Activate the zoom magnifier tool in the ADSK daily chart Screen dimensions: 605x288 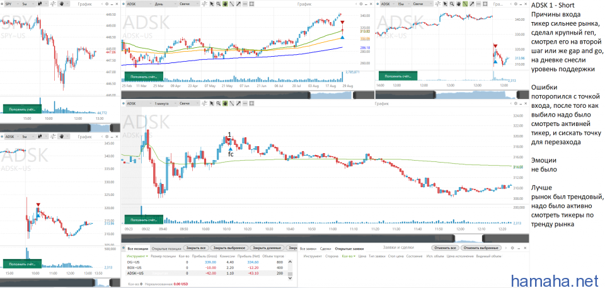click(219, 4)
